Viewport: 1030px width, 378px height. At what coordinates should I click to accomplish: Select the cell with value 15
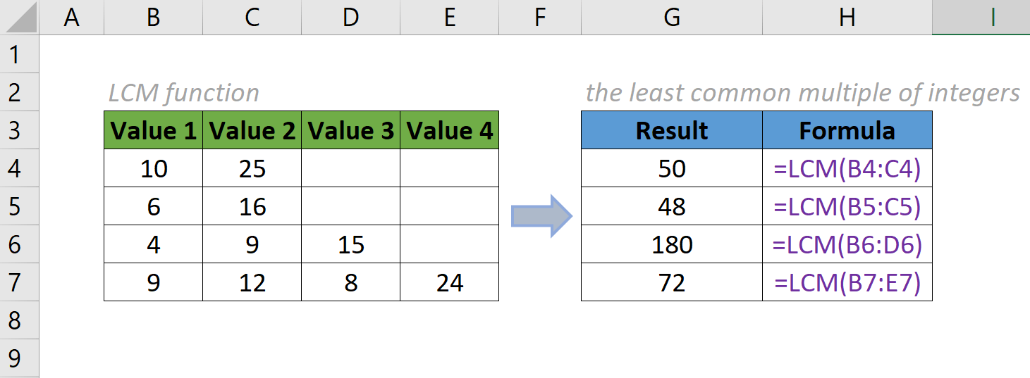(x=350, y=244)
